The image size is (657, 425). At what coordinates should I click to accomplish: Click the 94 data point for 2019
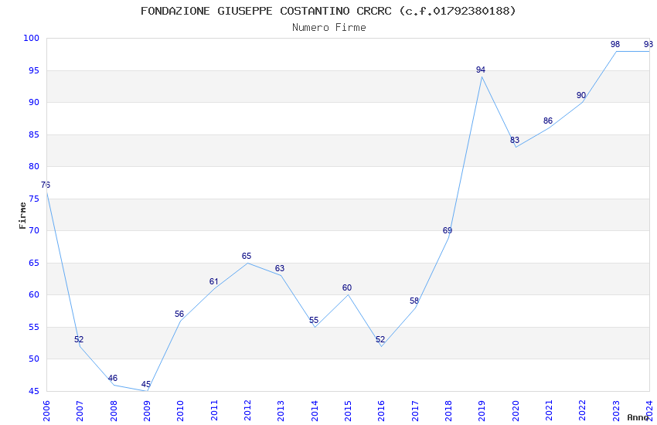[x=481, y=70]
